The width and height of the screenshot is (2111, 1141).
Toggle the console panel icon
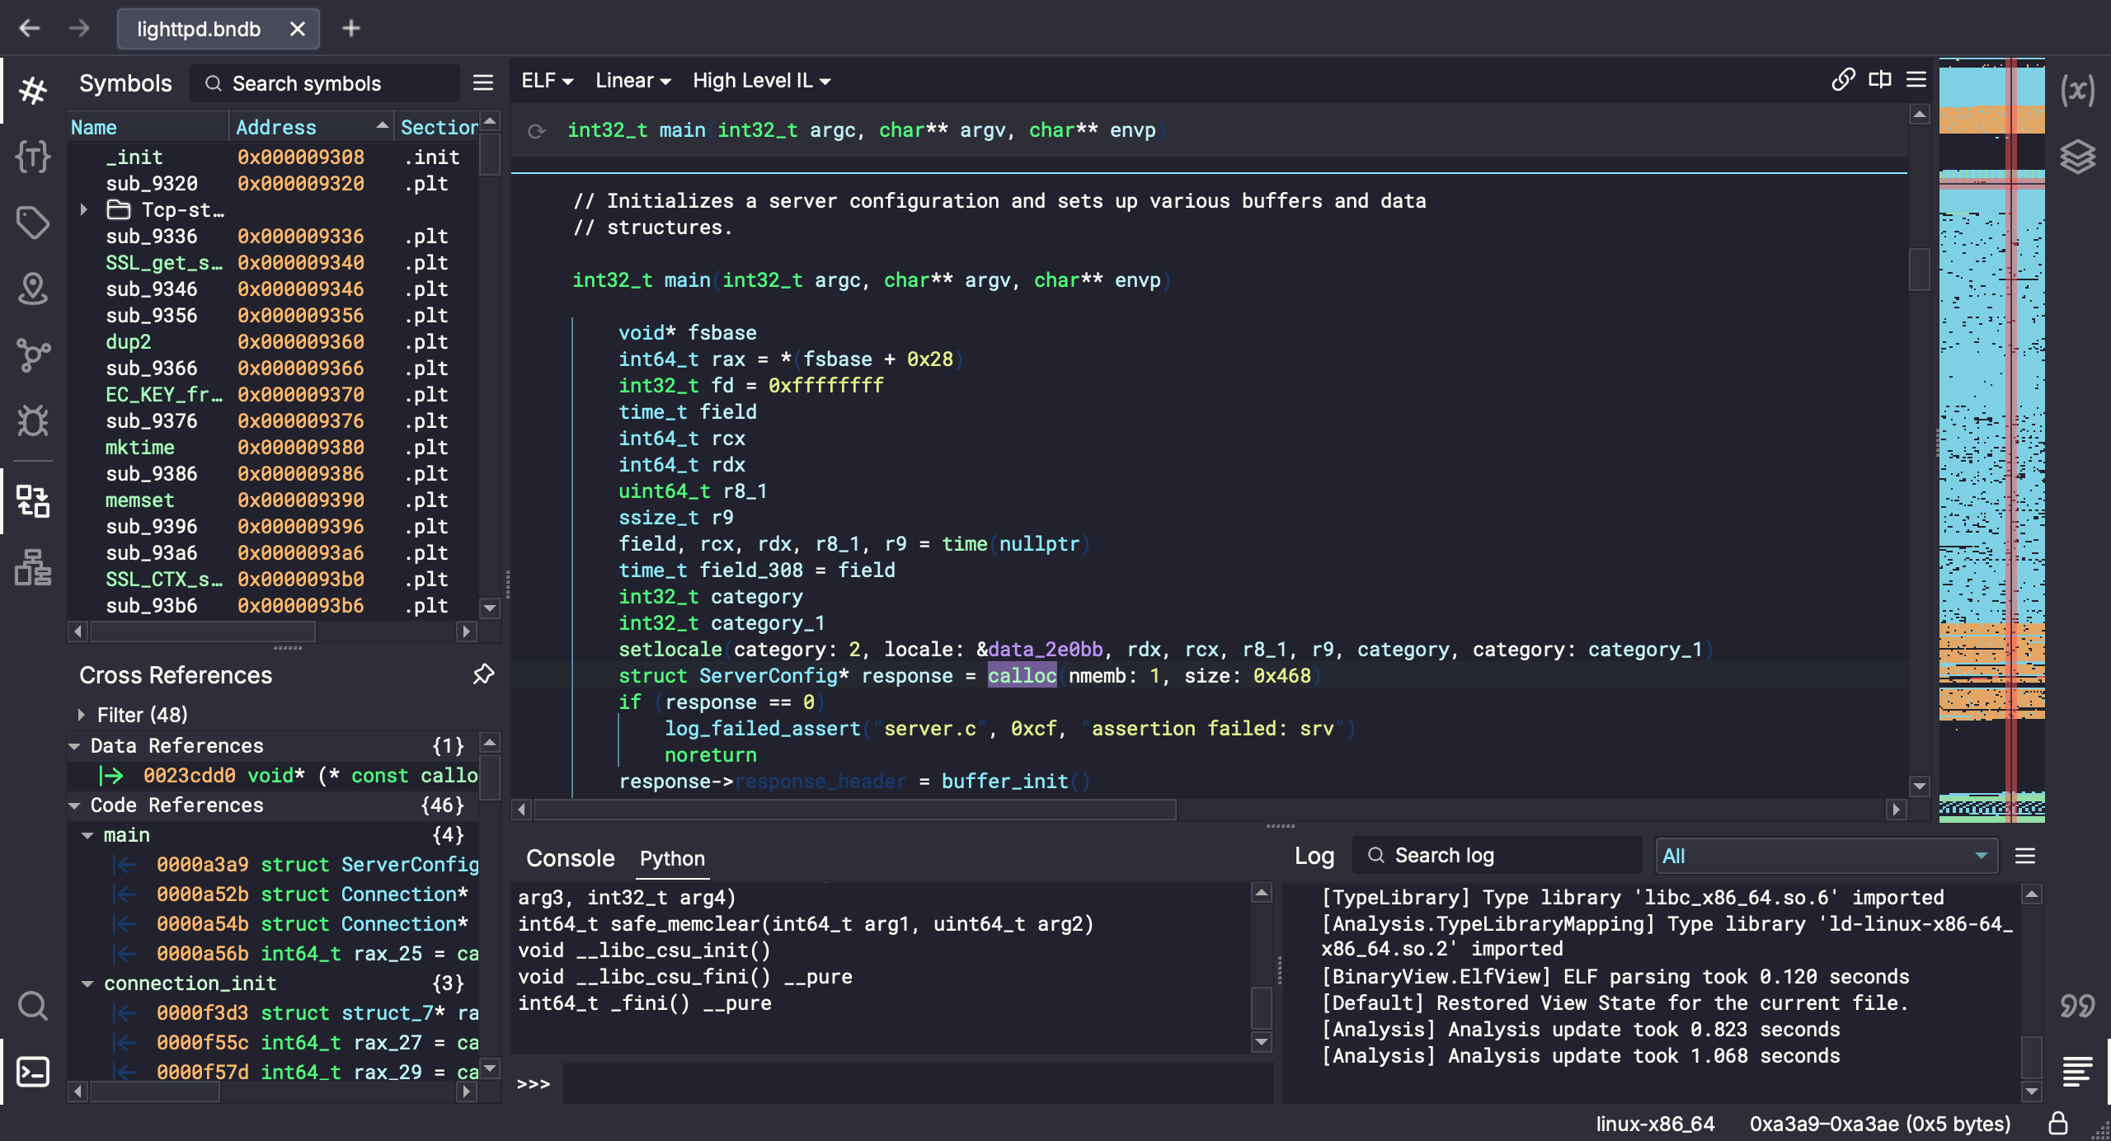[x=33, y=1072]
